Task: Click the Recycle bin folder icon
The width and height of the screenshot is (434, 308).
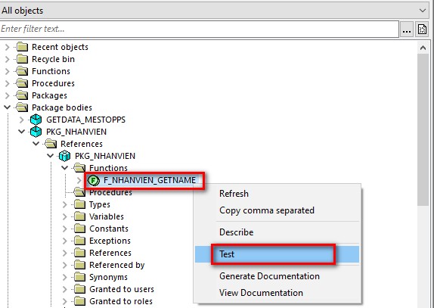Action: (x=22, y=59)
